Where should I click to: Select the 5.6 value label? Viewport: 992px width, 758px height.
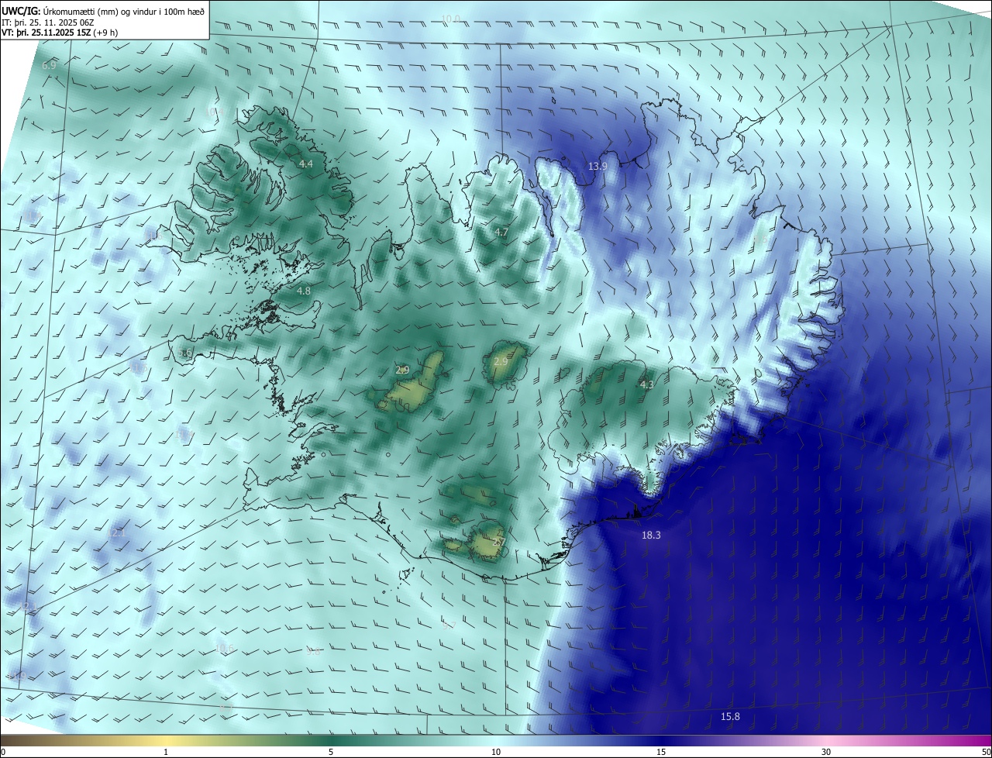coord(186,353)
